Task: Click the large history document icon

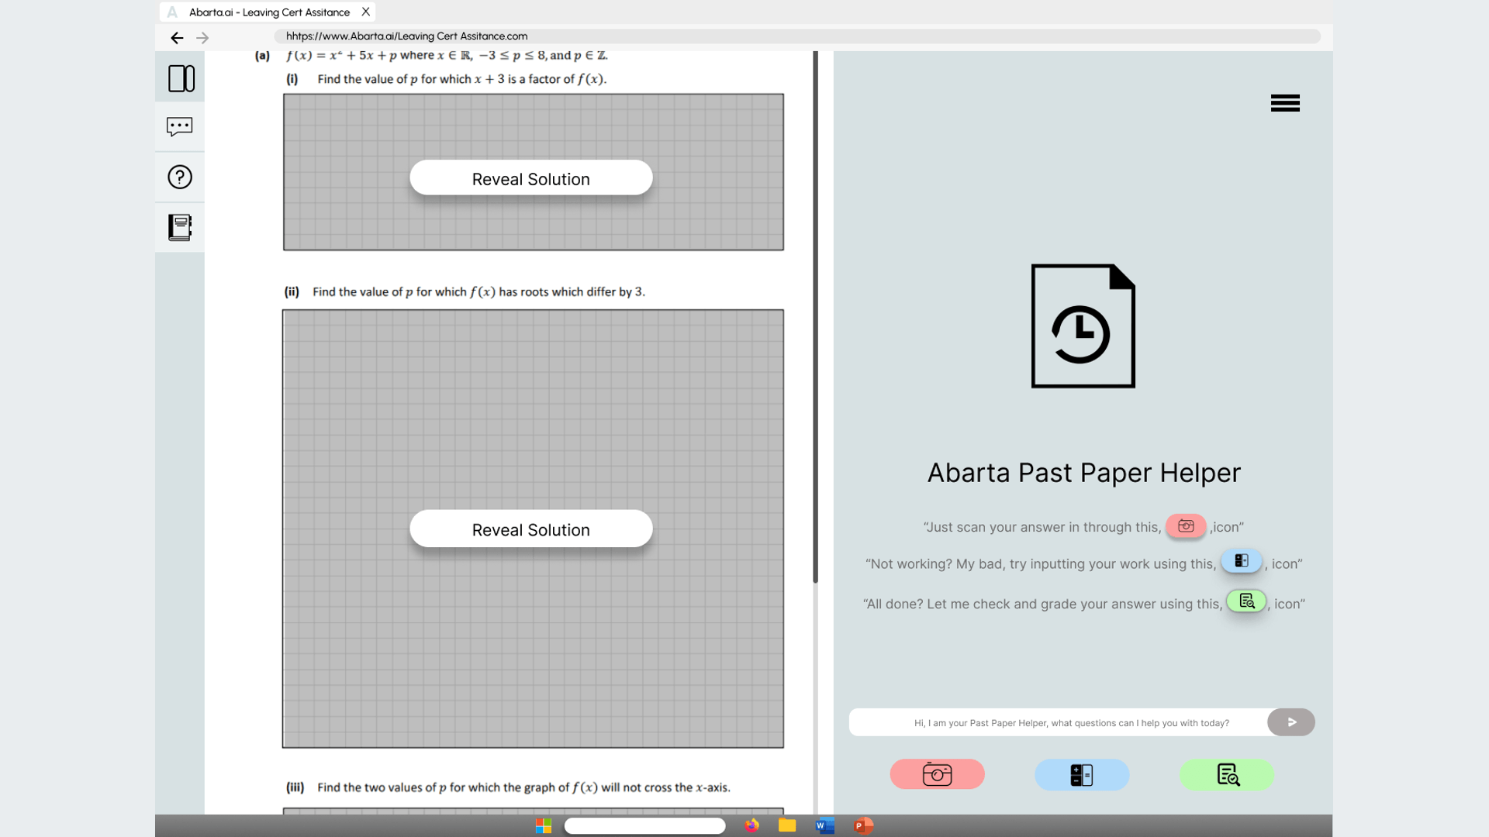Action: (x=1083, y=325)
